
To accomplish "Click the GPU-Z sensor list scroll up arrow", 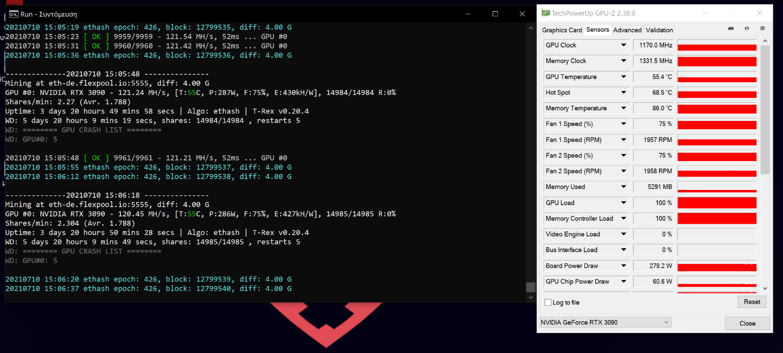I will pyautogui.click(x=765, y=41).
